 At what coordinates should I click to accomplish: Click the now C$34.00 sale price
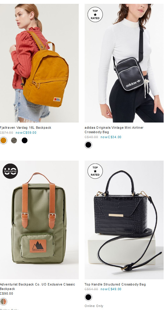(111, 137)
